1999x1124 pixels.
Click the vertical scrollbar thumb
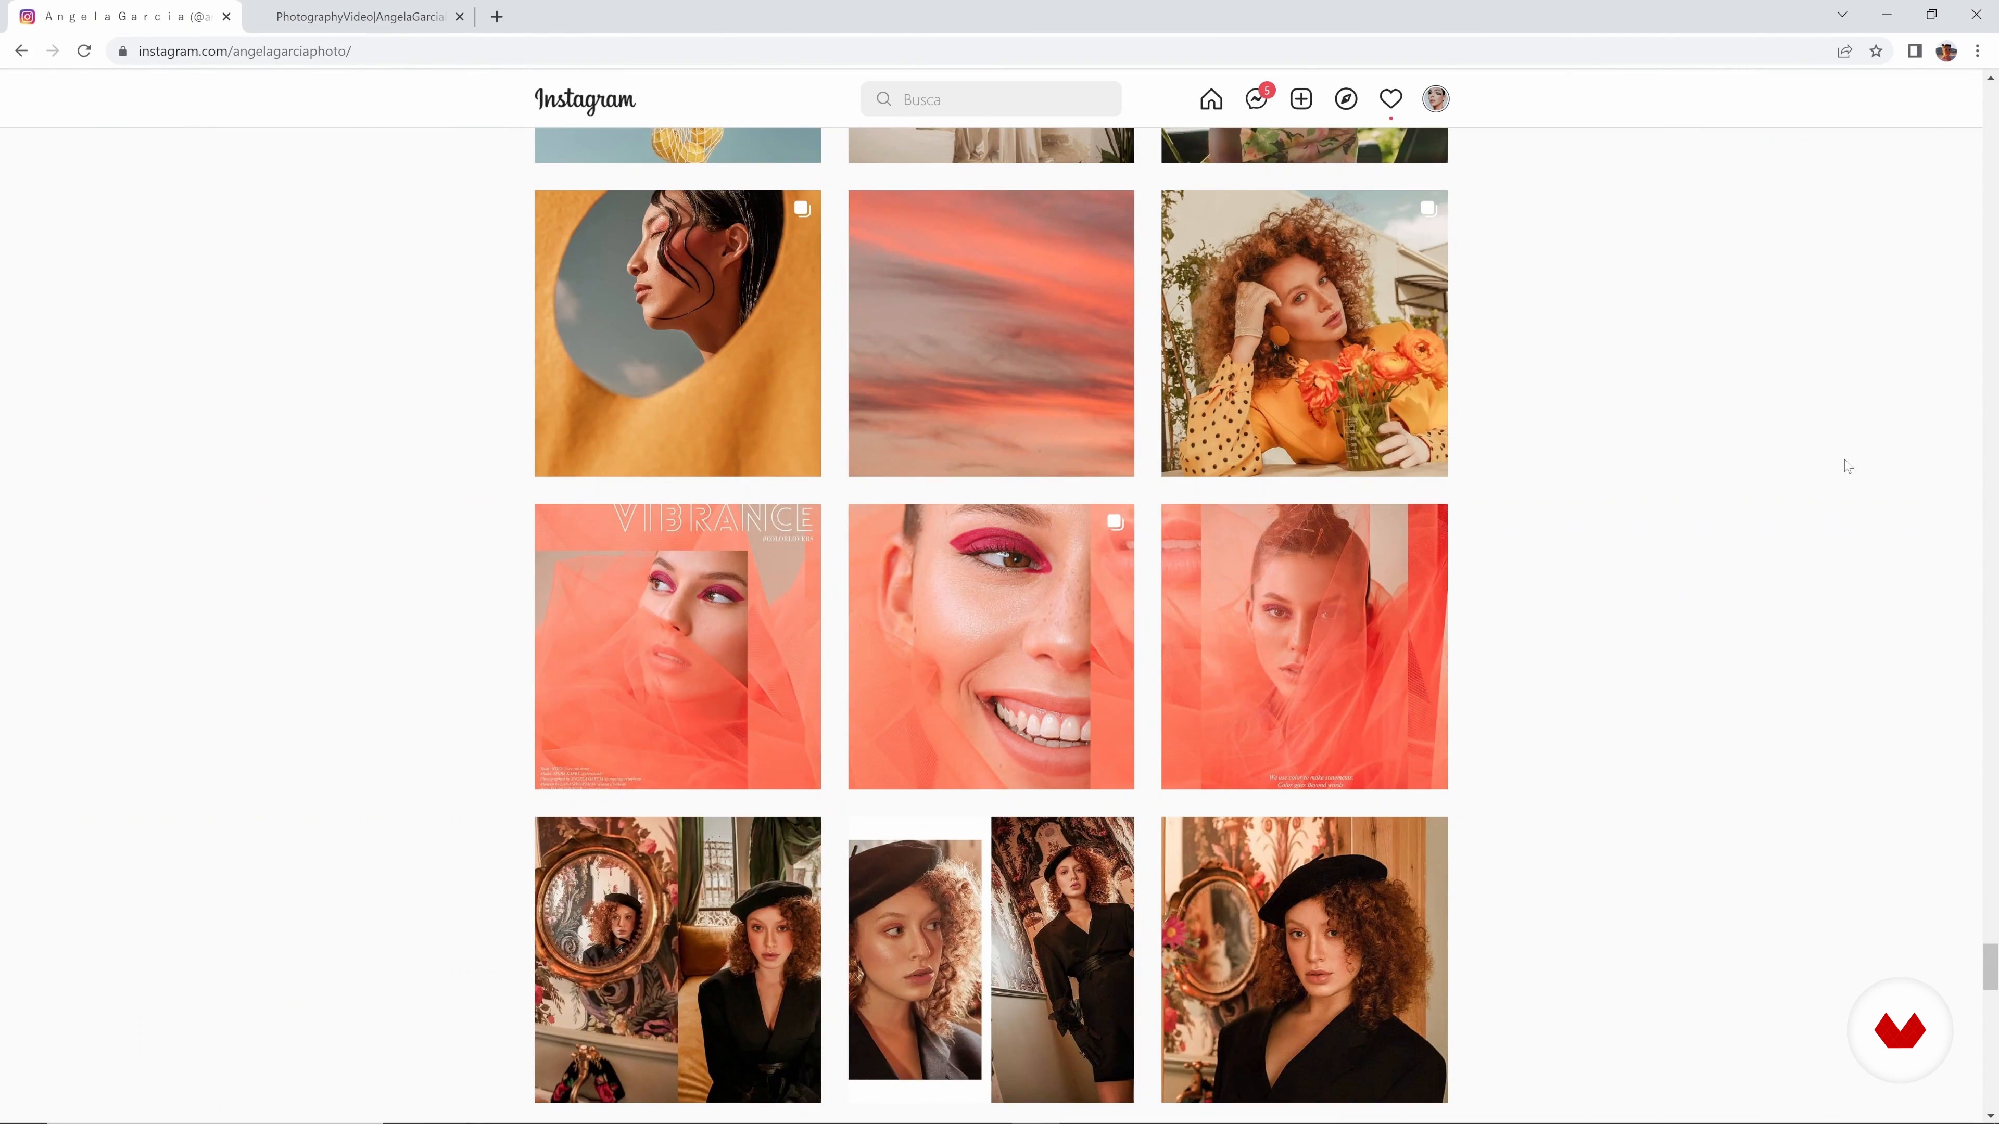tap(1991, 966)
